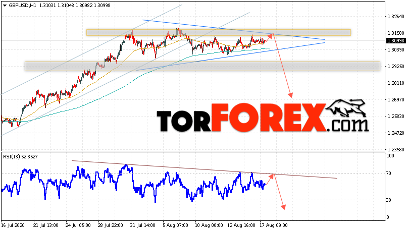Select the 31 Jul 14:00 time label
Screen dimensions: 408x231
pos(143,225)
